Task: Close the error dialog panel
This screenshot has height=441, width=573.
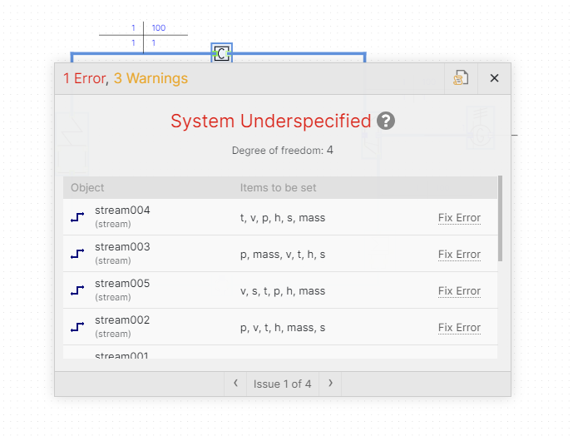Action: [x=494, y=78]
